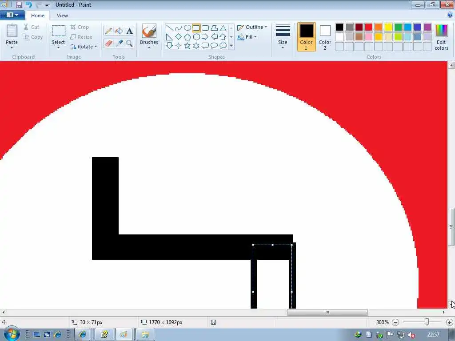The image size is (455, 341).
Task: Click the zoom in plus button
Action: [x=450, y=322]
